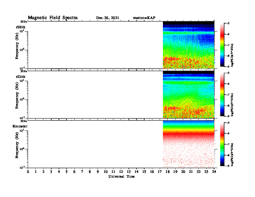
Task: Click the dD/dt panel color bar
Action: point(222,94)
